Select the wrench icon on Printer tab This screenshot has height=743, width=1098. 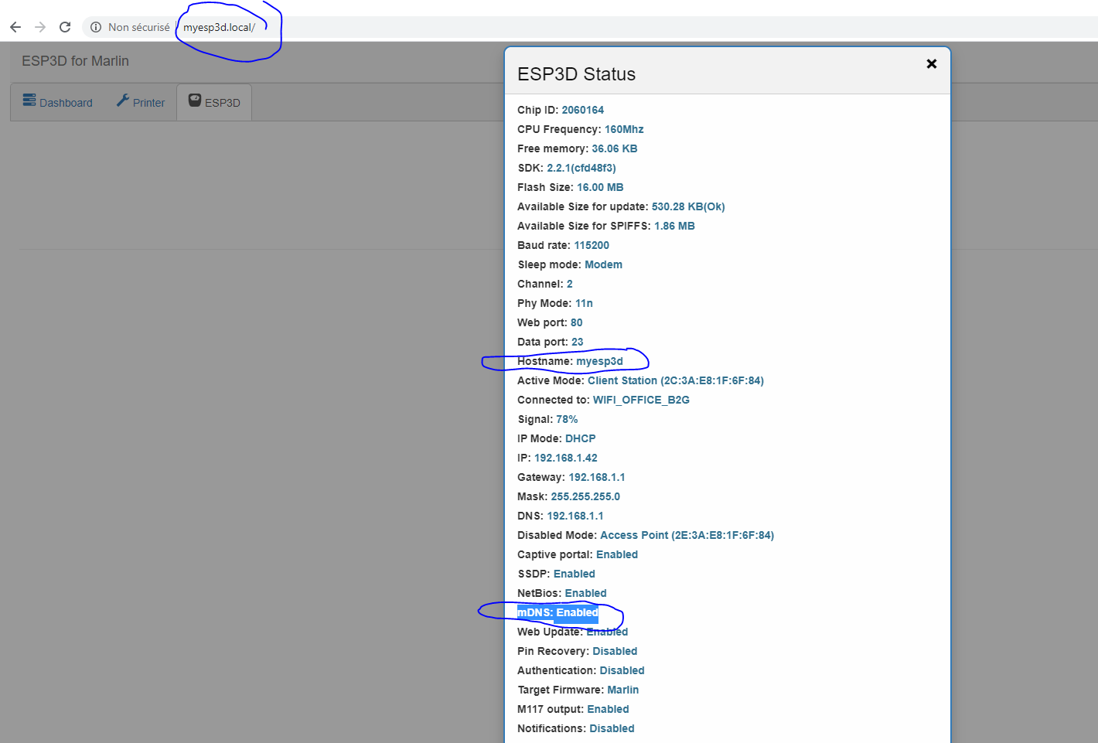(x=122, y=101)
